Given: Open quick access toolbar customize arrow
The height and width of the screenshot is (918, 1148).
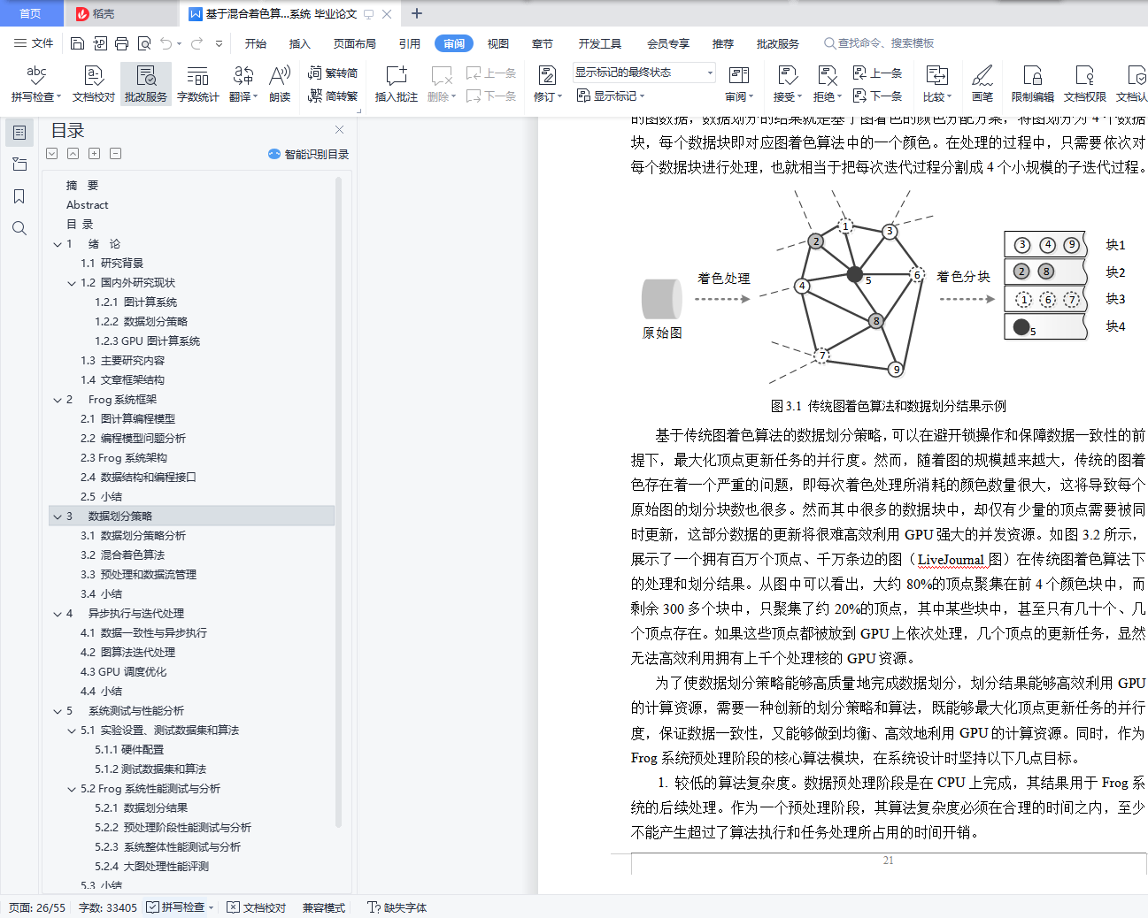Looking at the screenshot, I should 219,43.
